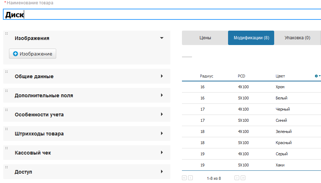Screen dimensions: 321x183
Task: Open the Упаковка (0) tab
Action: coord(297,38)
